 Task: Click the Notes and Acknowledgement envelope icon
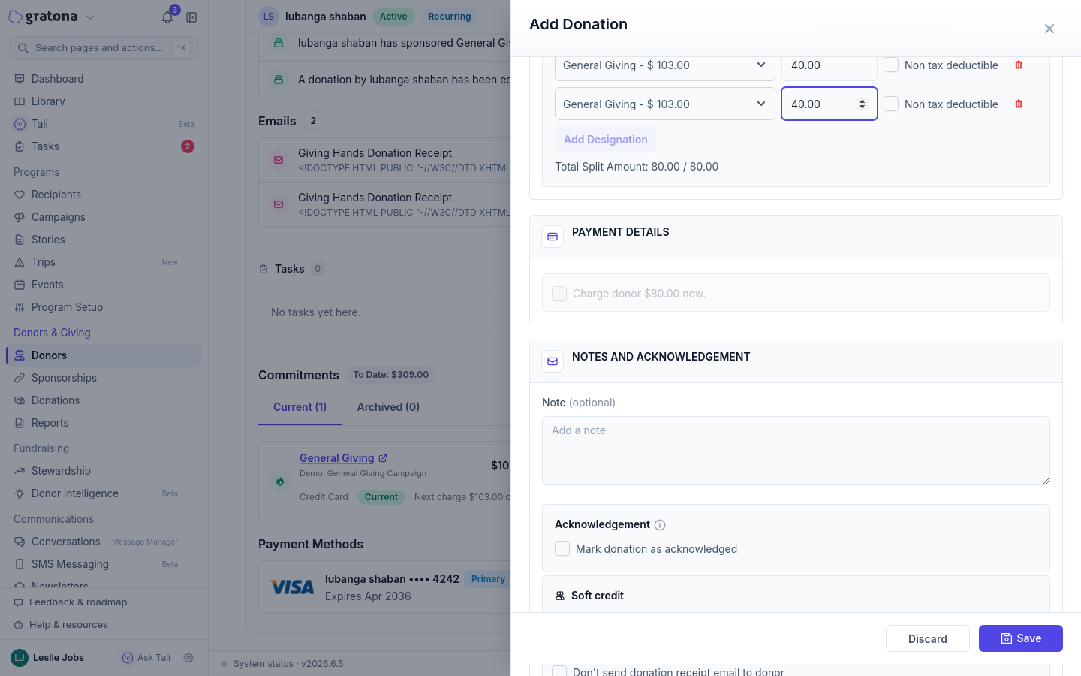[x=553, y=361]
